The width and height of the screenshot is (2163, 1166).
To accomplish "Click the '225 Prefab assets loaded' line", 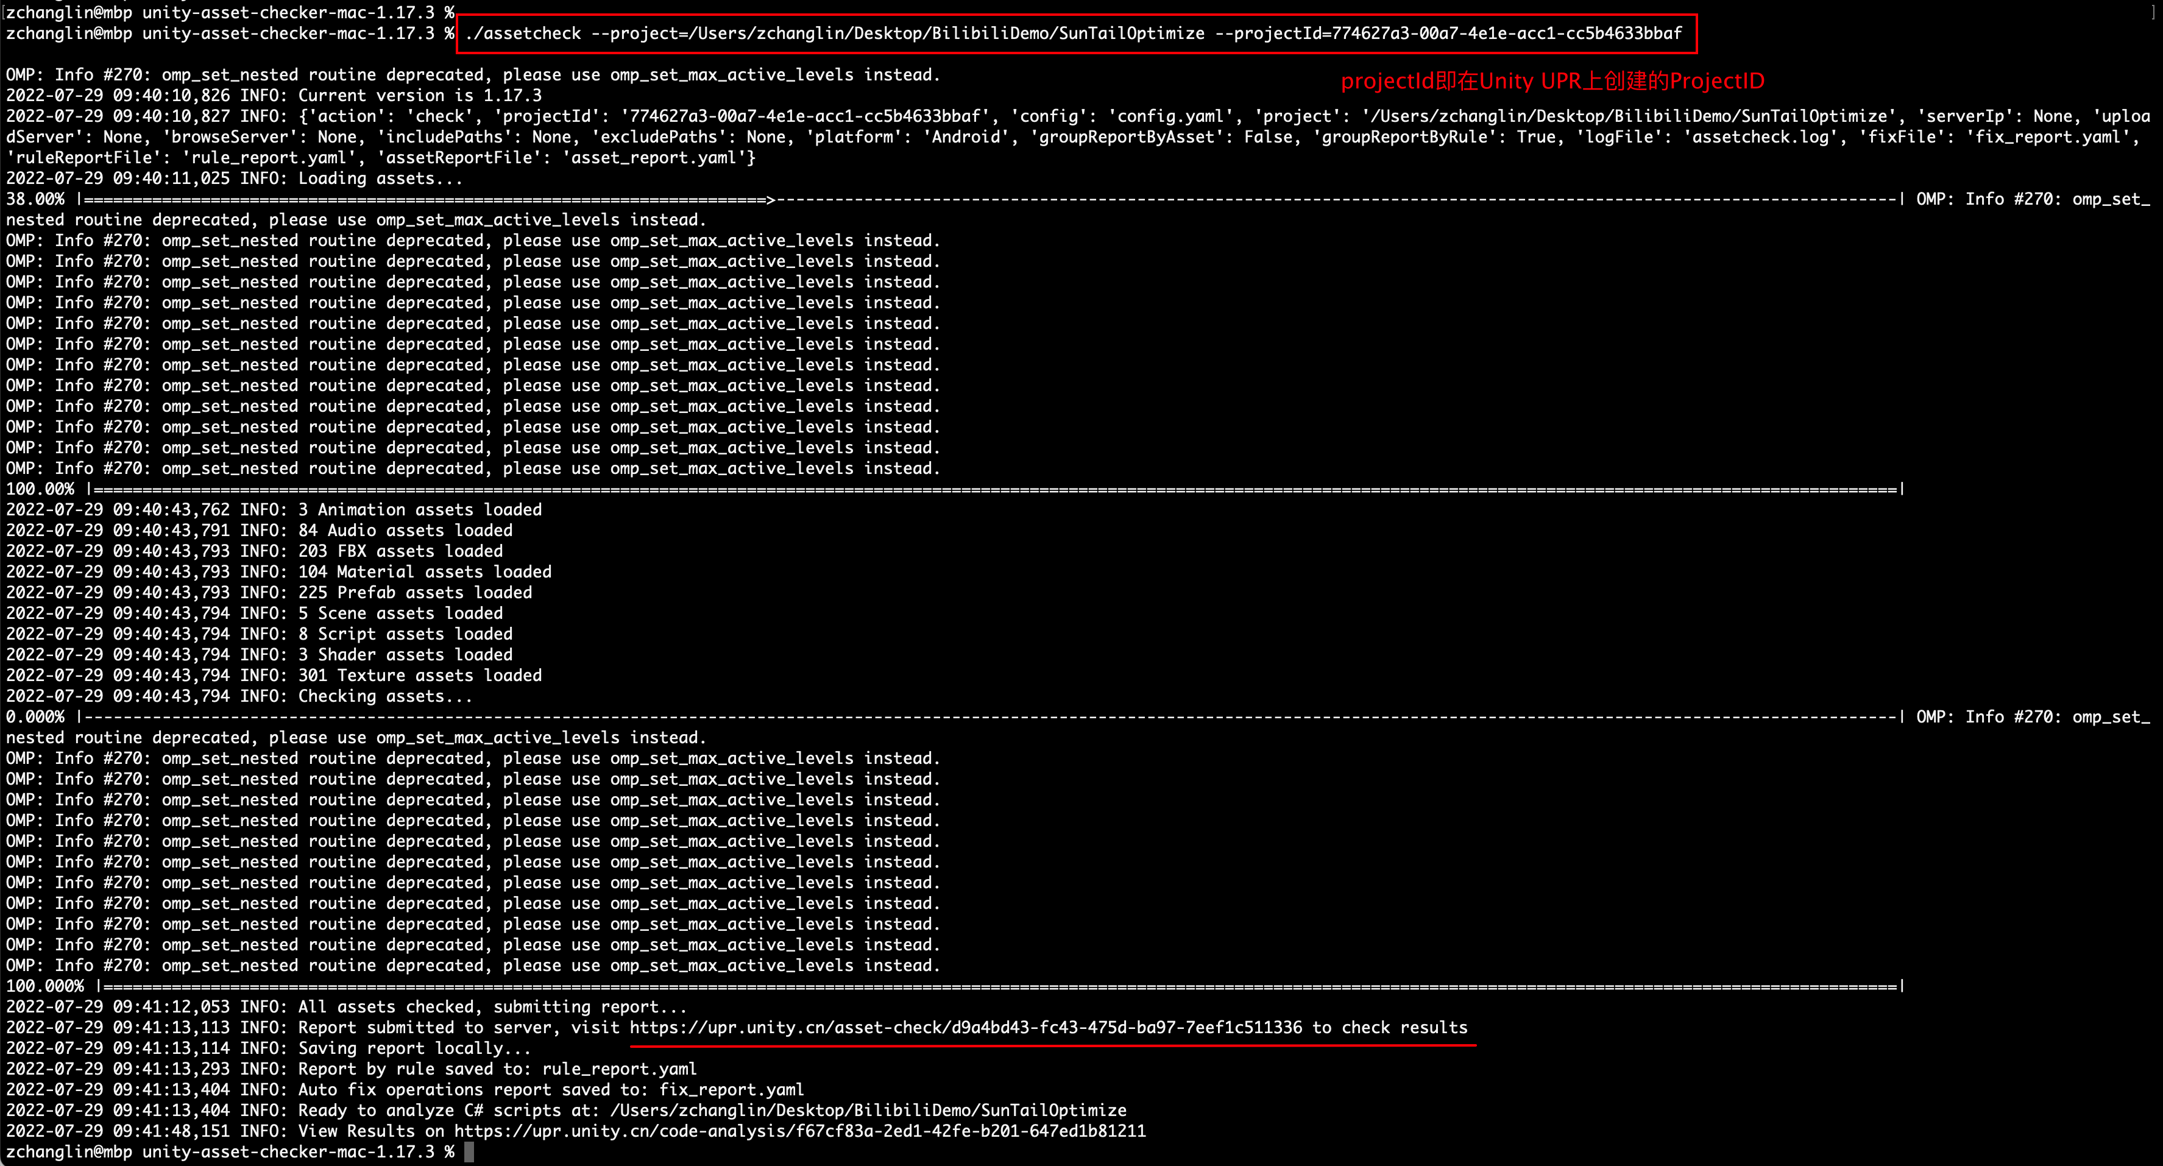I will [415, 593].
